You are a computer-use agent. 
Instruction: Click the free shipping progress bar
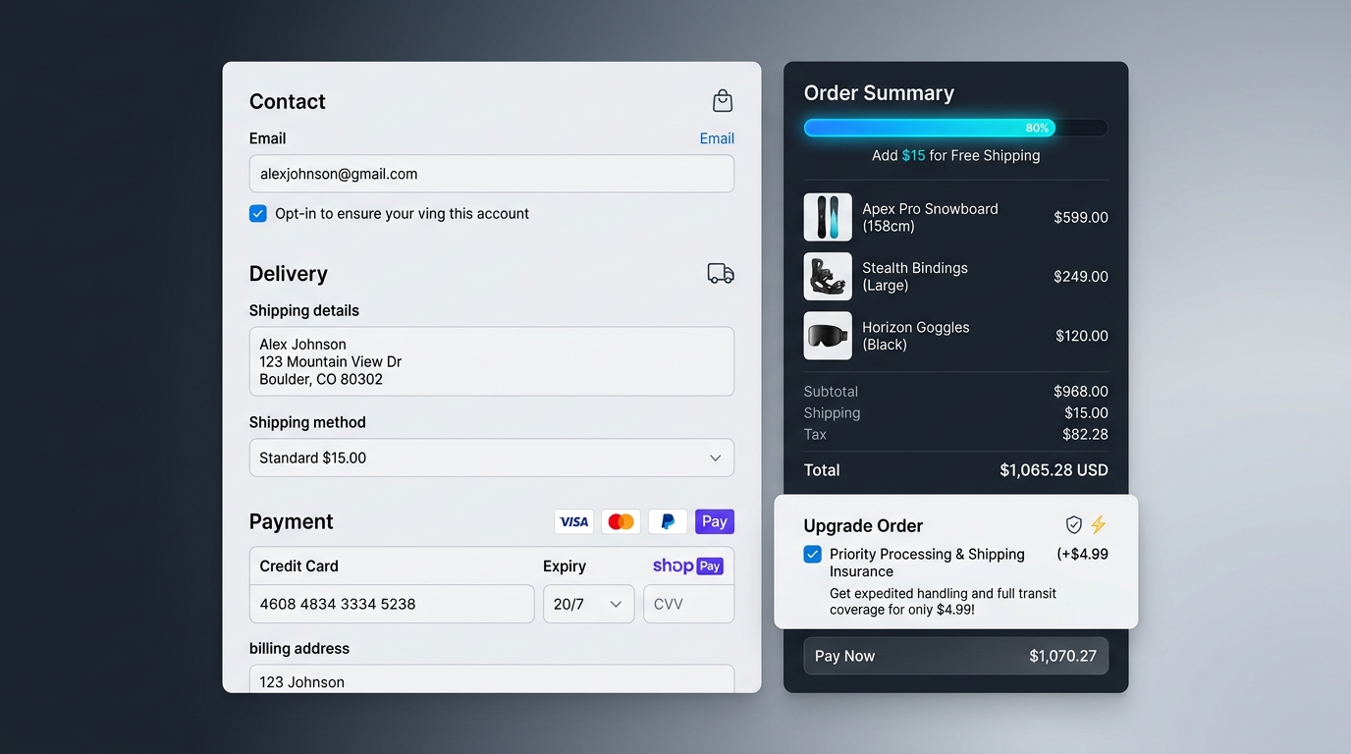pyautogui.click(x=956, y=128)
